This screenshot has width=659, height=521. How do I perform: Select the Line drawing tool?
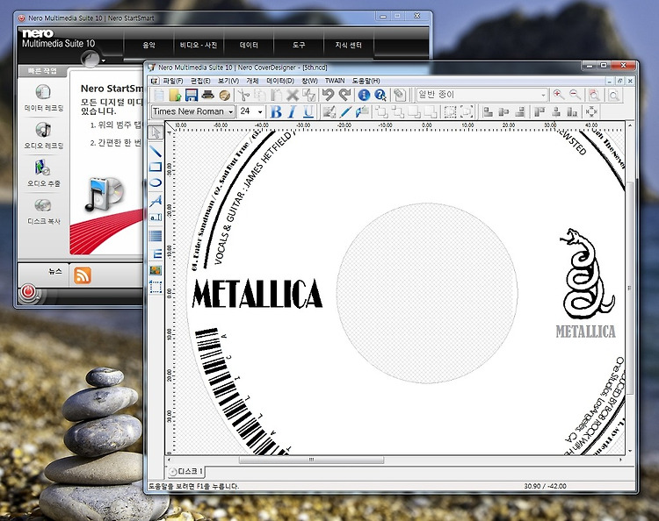pos(156,151)
